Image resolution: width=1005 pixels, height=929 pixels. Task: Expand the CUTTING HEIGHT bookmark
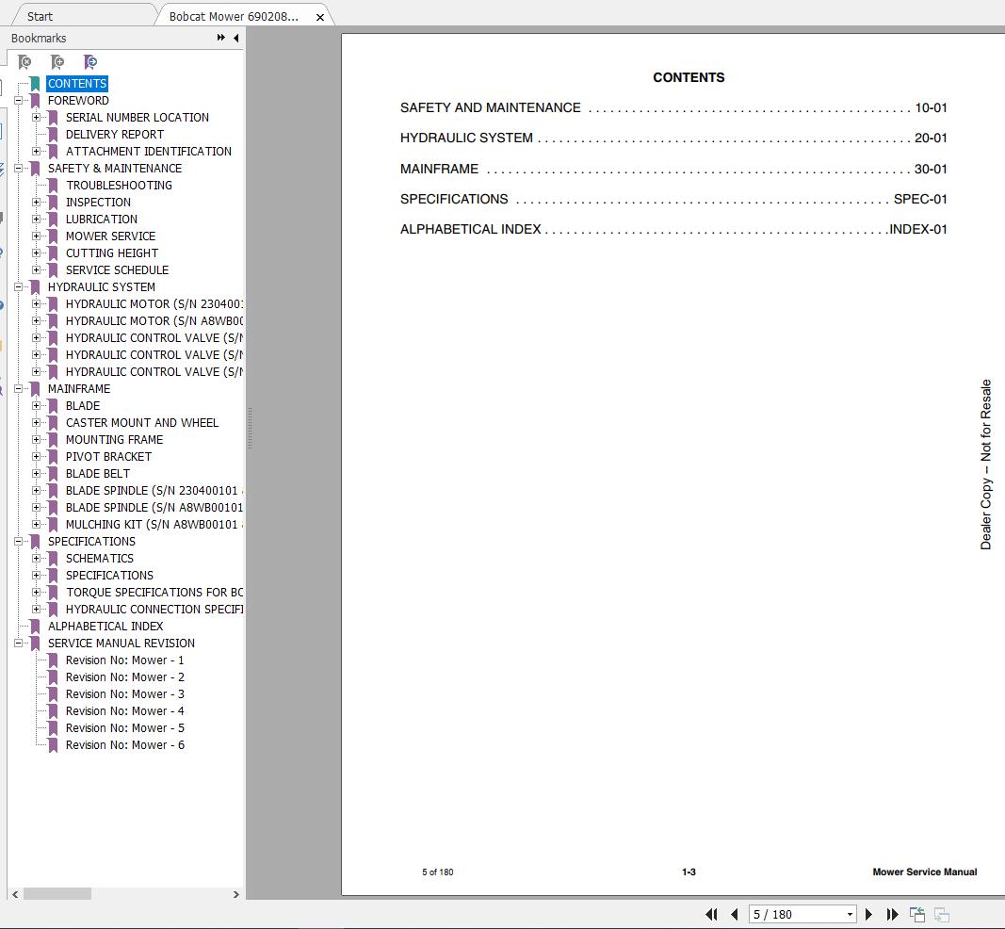pyautogui.click(x=37, y=253)
